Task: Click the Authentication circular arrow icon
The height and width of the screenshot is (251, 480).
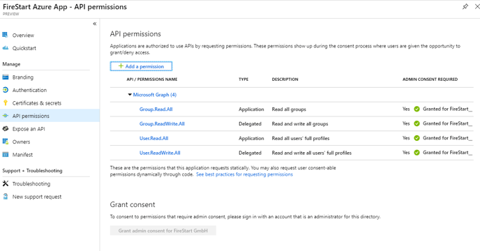Action: pyautogui.click(x=5, y=90)
